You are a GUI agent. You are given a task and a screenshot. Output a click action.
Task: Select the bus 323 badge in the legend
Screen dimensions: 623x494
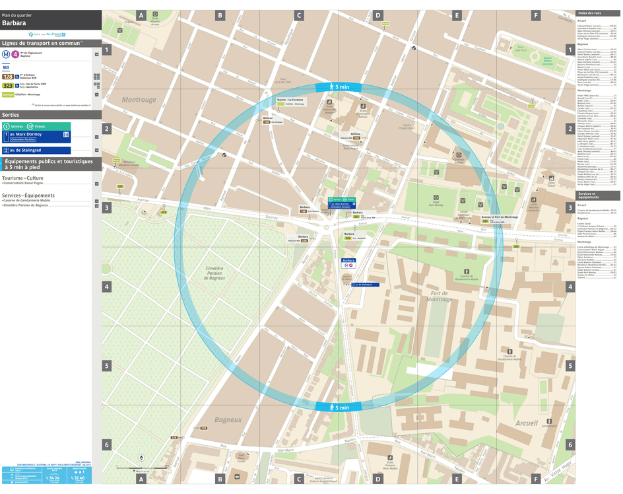coord(7,86)
